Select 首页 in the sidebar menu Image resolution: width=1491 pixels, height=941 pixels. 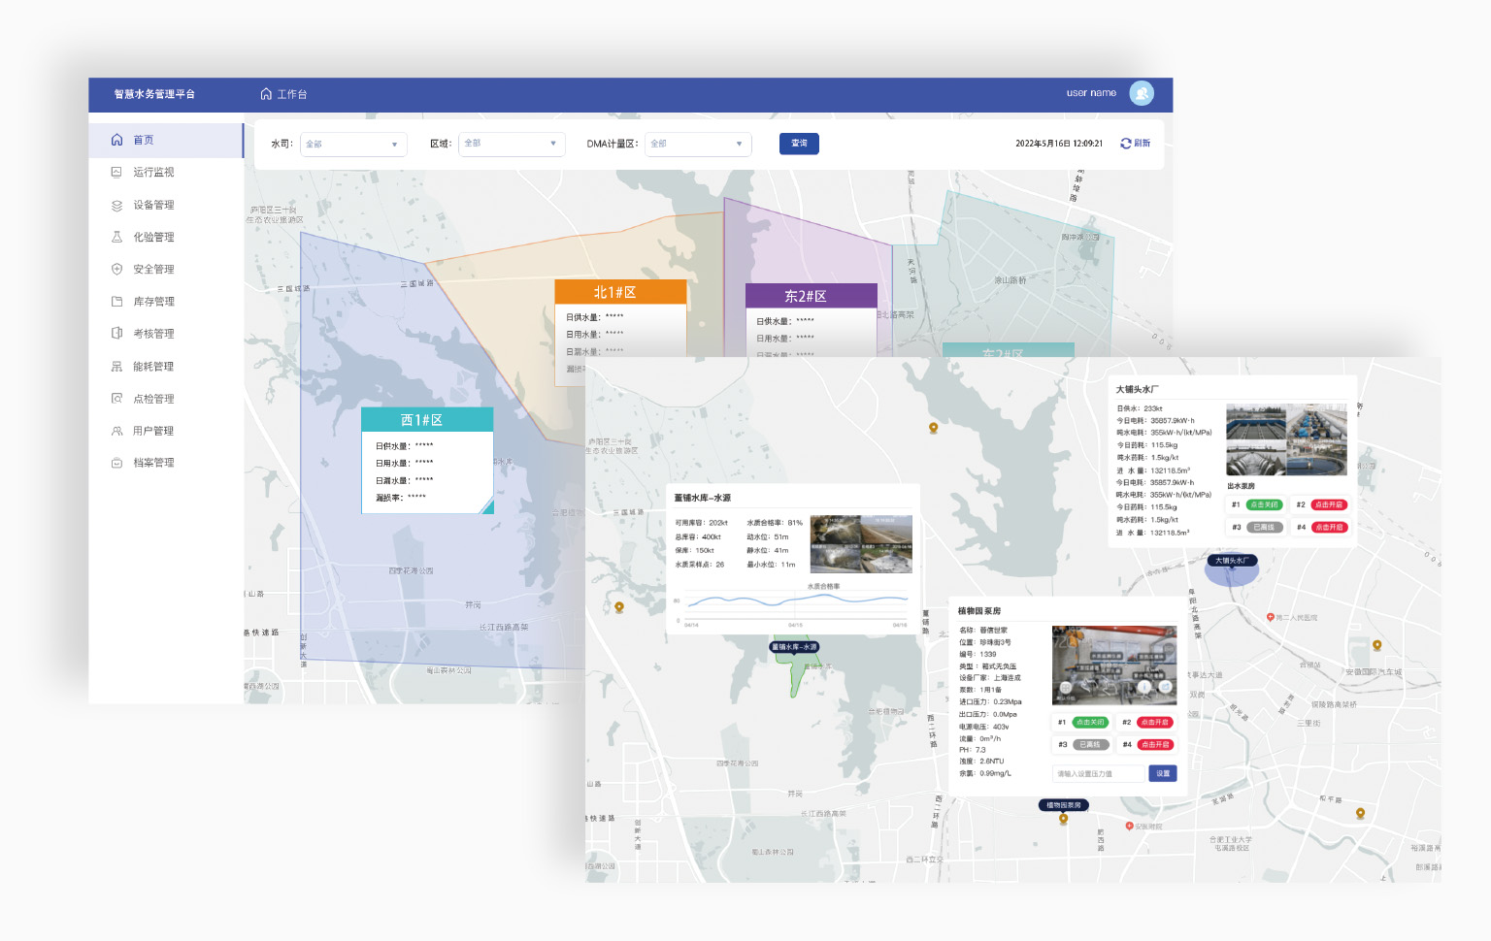click(144, 141)
